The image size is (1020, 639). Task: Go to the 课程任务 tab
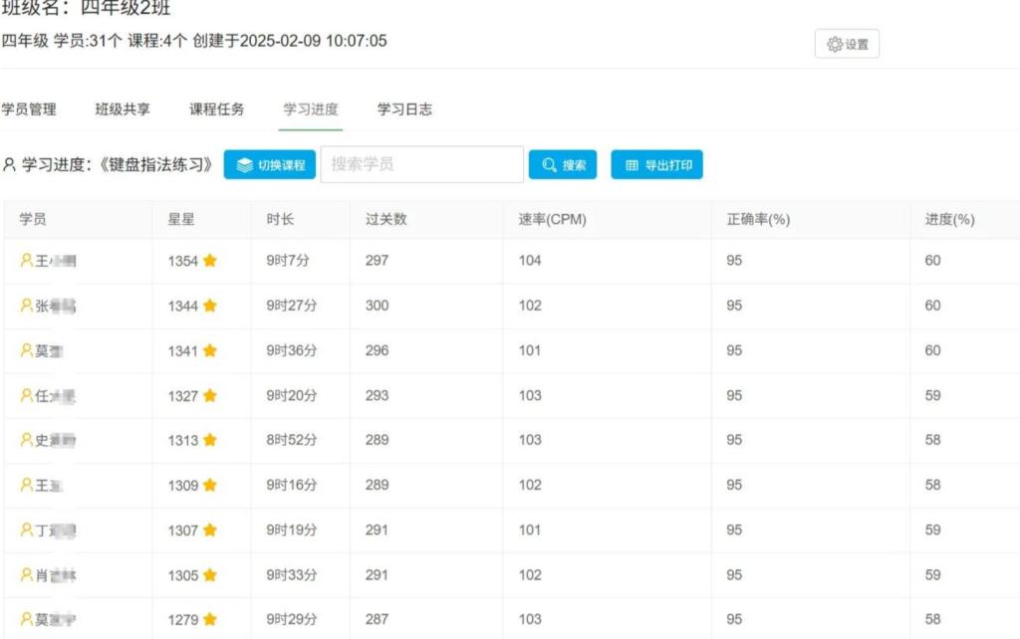pos(217,109)
